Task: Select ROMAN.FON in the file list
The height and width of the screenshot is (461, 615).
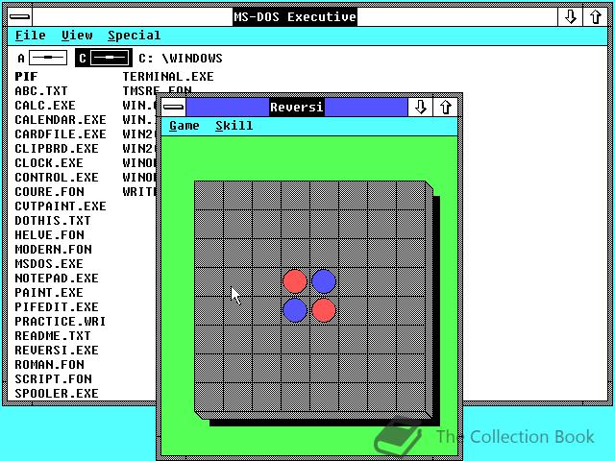Action: (49, 365)
